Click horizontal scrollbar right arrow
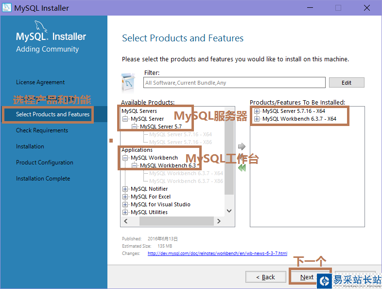The height and width of the screenshot is (289, 382). pyautogui.click(x=219, y=221)
